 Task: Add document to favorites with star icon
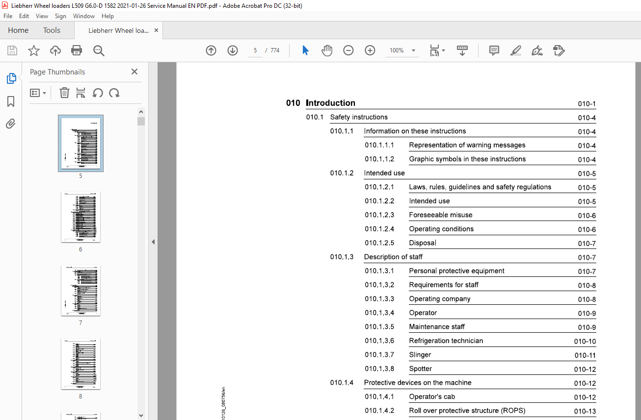tap(34, 50)
